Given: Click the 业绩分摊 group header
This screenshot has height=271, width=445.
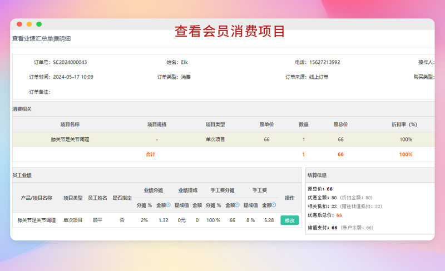Looking at the screenshot, I should [x=154, y=190].
